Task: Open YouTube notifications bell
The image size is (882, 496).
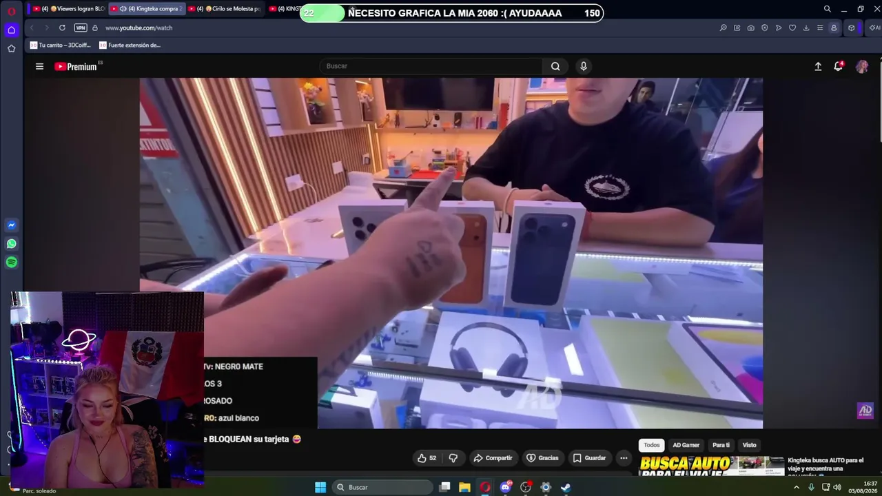Action: click(838, 66)
